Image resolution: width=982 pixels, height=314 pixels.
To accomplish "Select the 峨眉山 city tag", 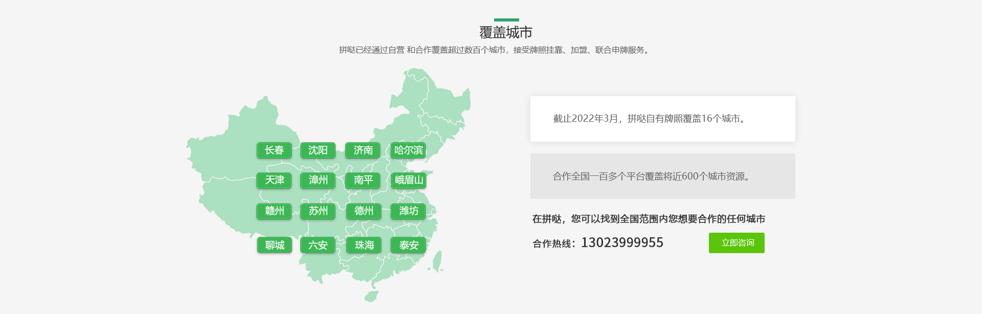I will [x=409, y=181].
